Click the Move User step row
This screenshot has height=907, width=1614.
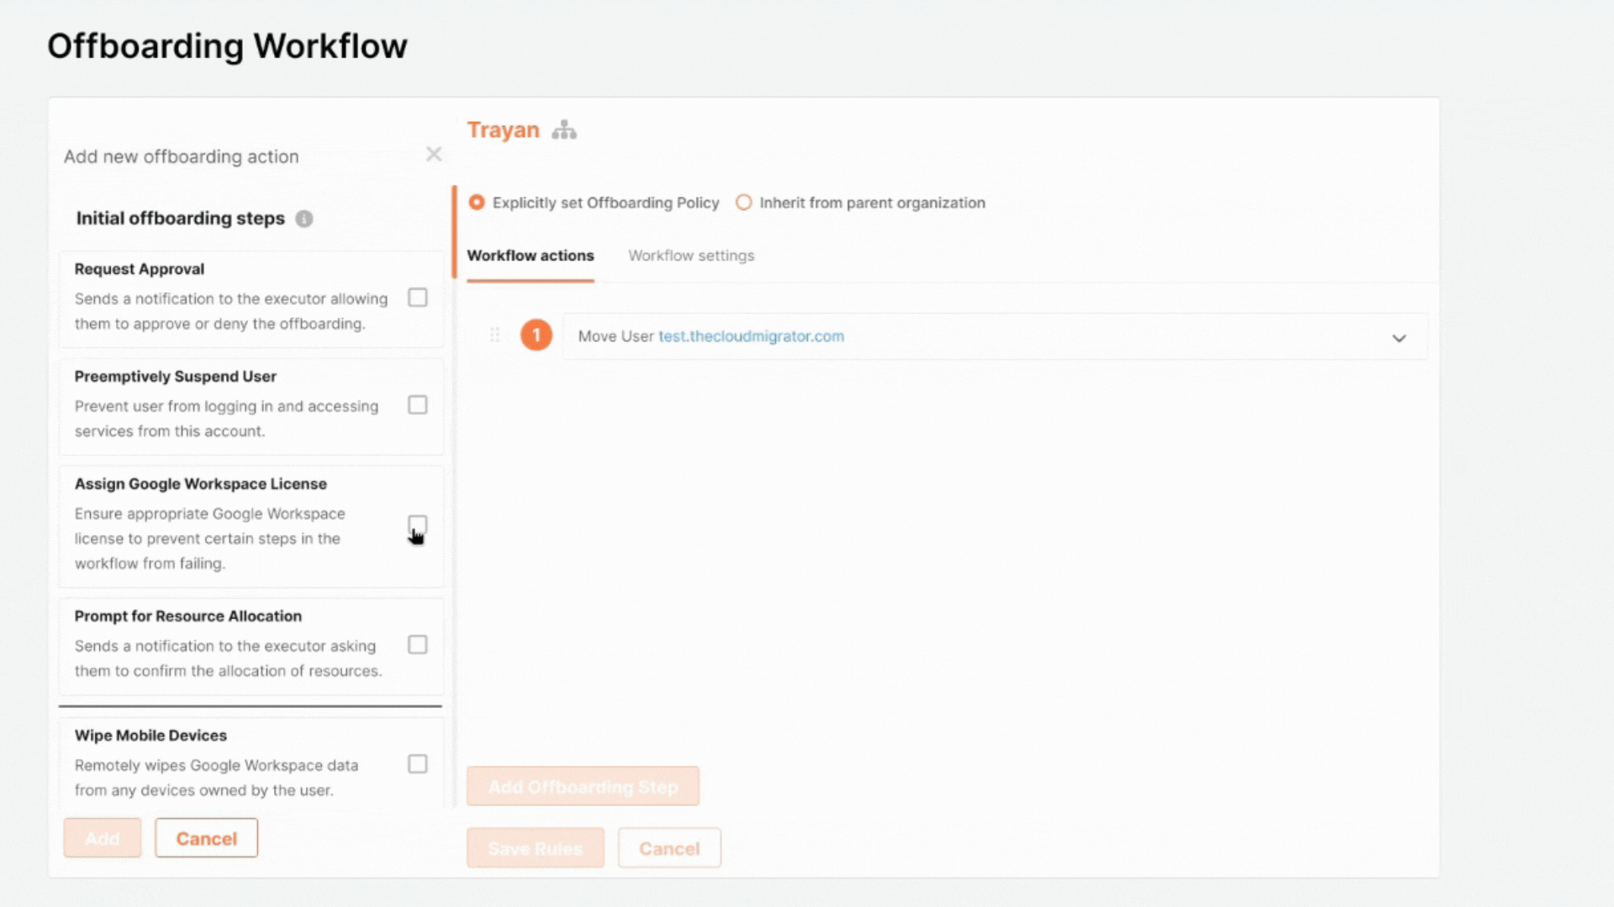pos(995,337)
